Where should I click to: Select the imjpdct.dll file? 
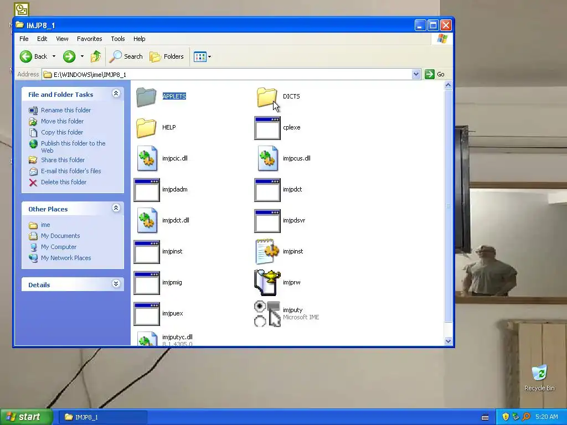click(x=162, y=220)
